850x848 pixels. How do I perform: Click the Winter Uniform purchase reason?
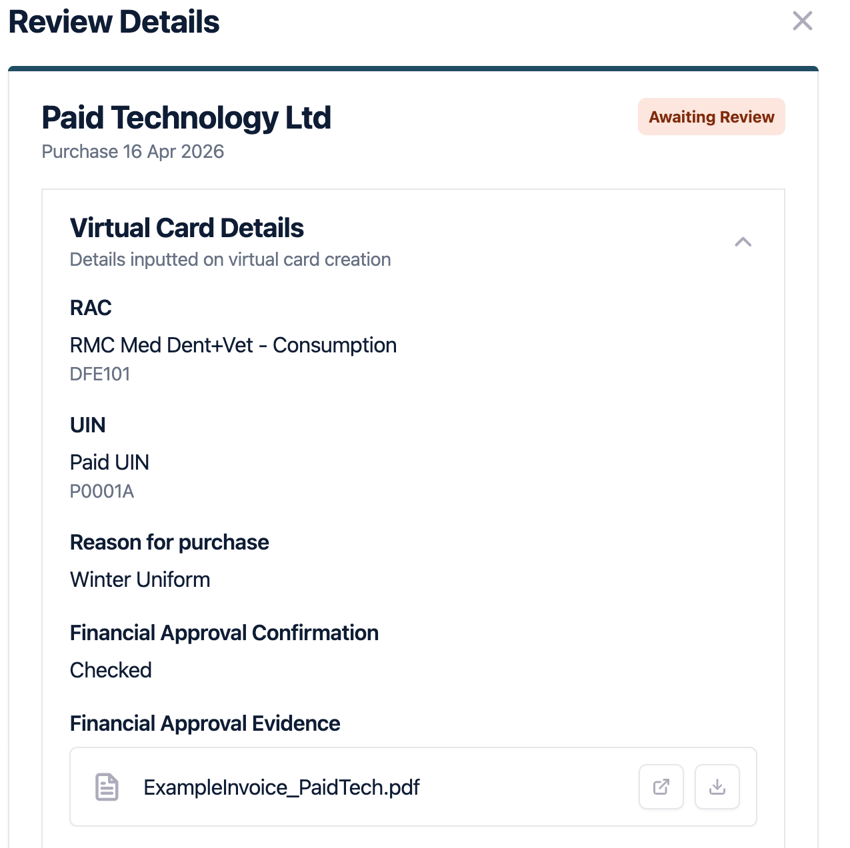140,580
